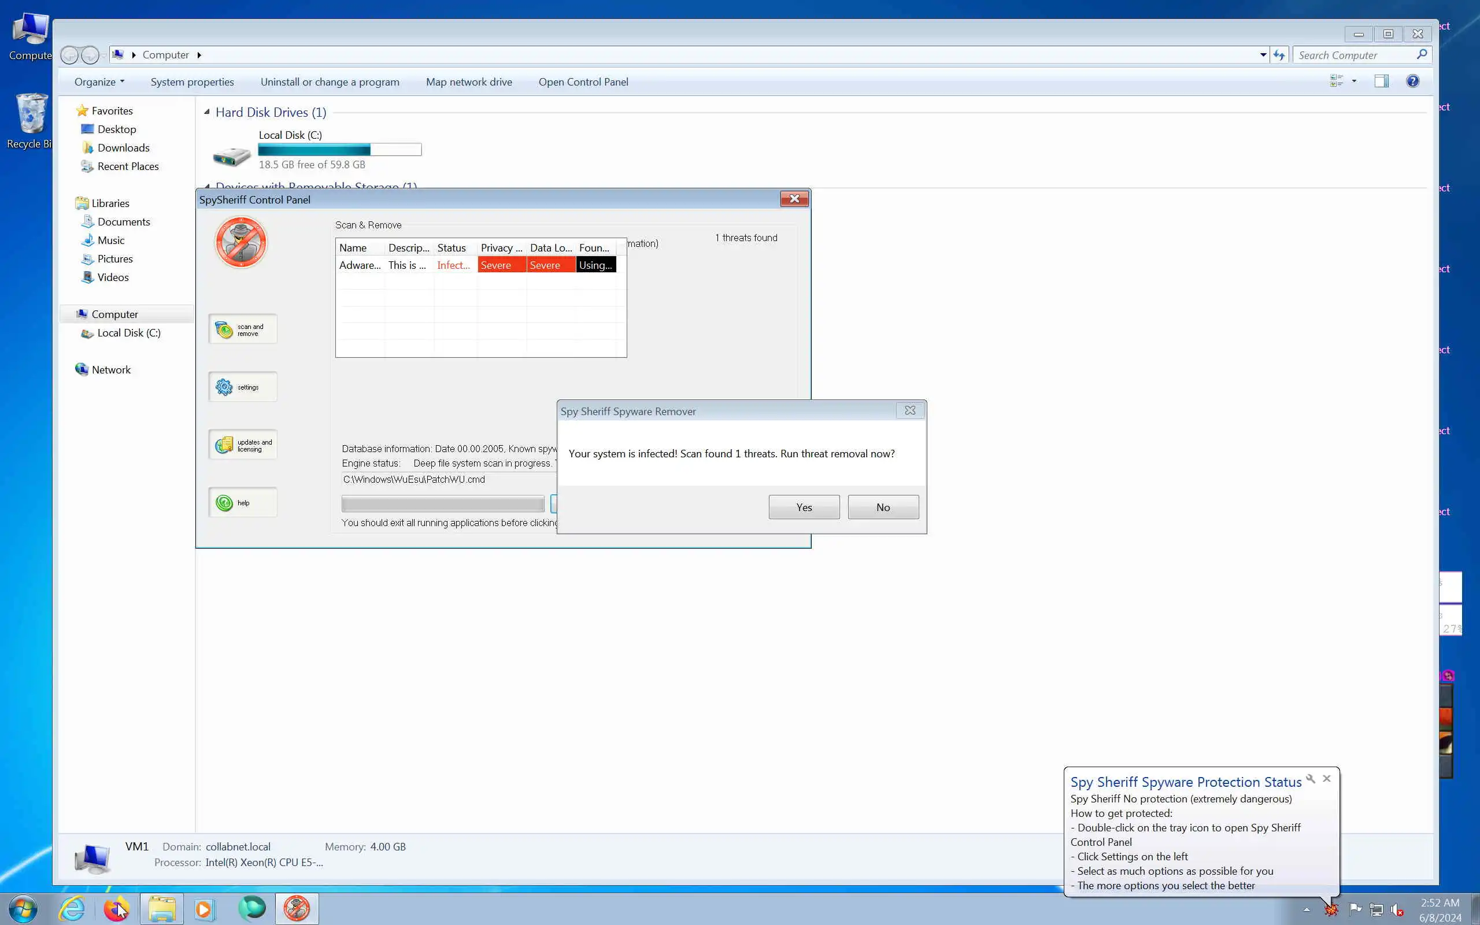Screen dimensions: 1480x925
Task: Collapse Hard Disk Drives group
Action: (207, 112)
